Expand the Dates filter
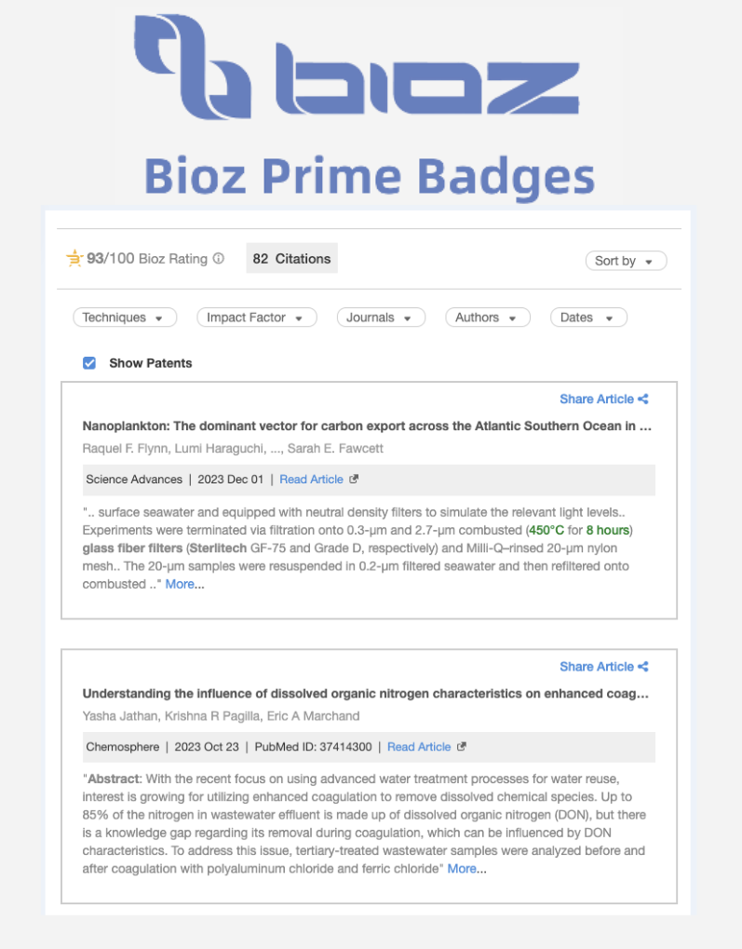The width and height of the screenshot is (742, 949). 587,318
